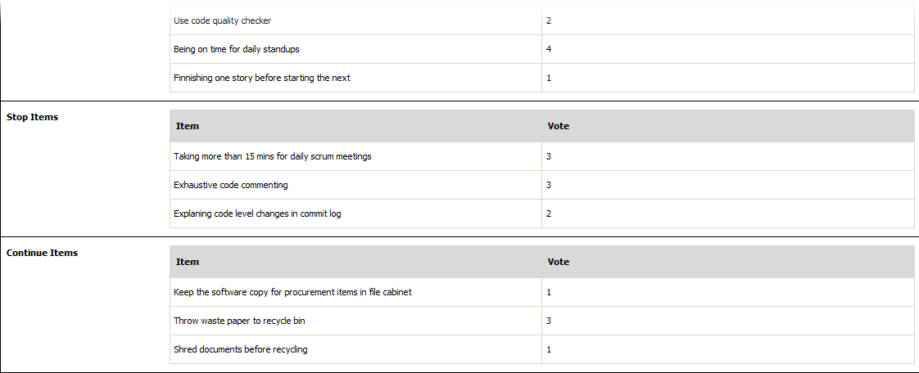
Task: Select 'Shred documents before recycling' item
Action: click(240, 349)
